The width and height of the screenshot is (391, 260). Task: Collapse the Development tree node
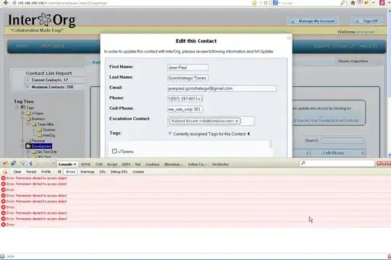pos(22,146)
